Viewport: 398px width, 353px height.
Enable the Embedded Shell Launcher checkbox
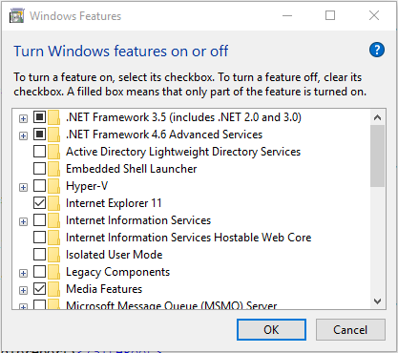(x=39, y=169)
